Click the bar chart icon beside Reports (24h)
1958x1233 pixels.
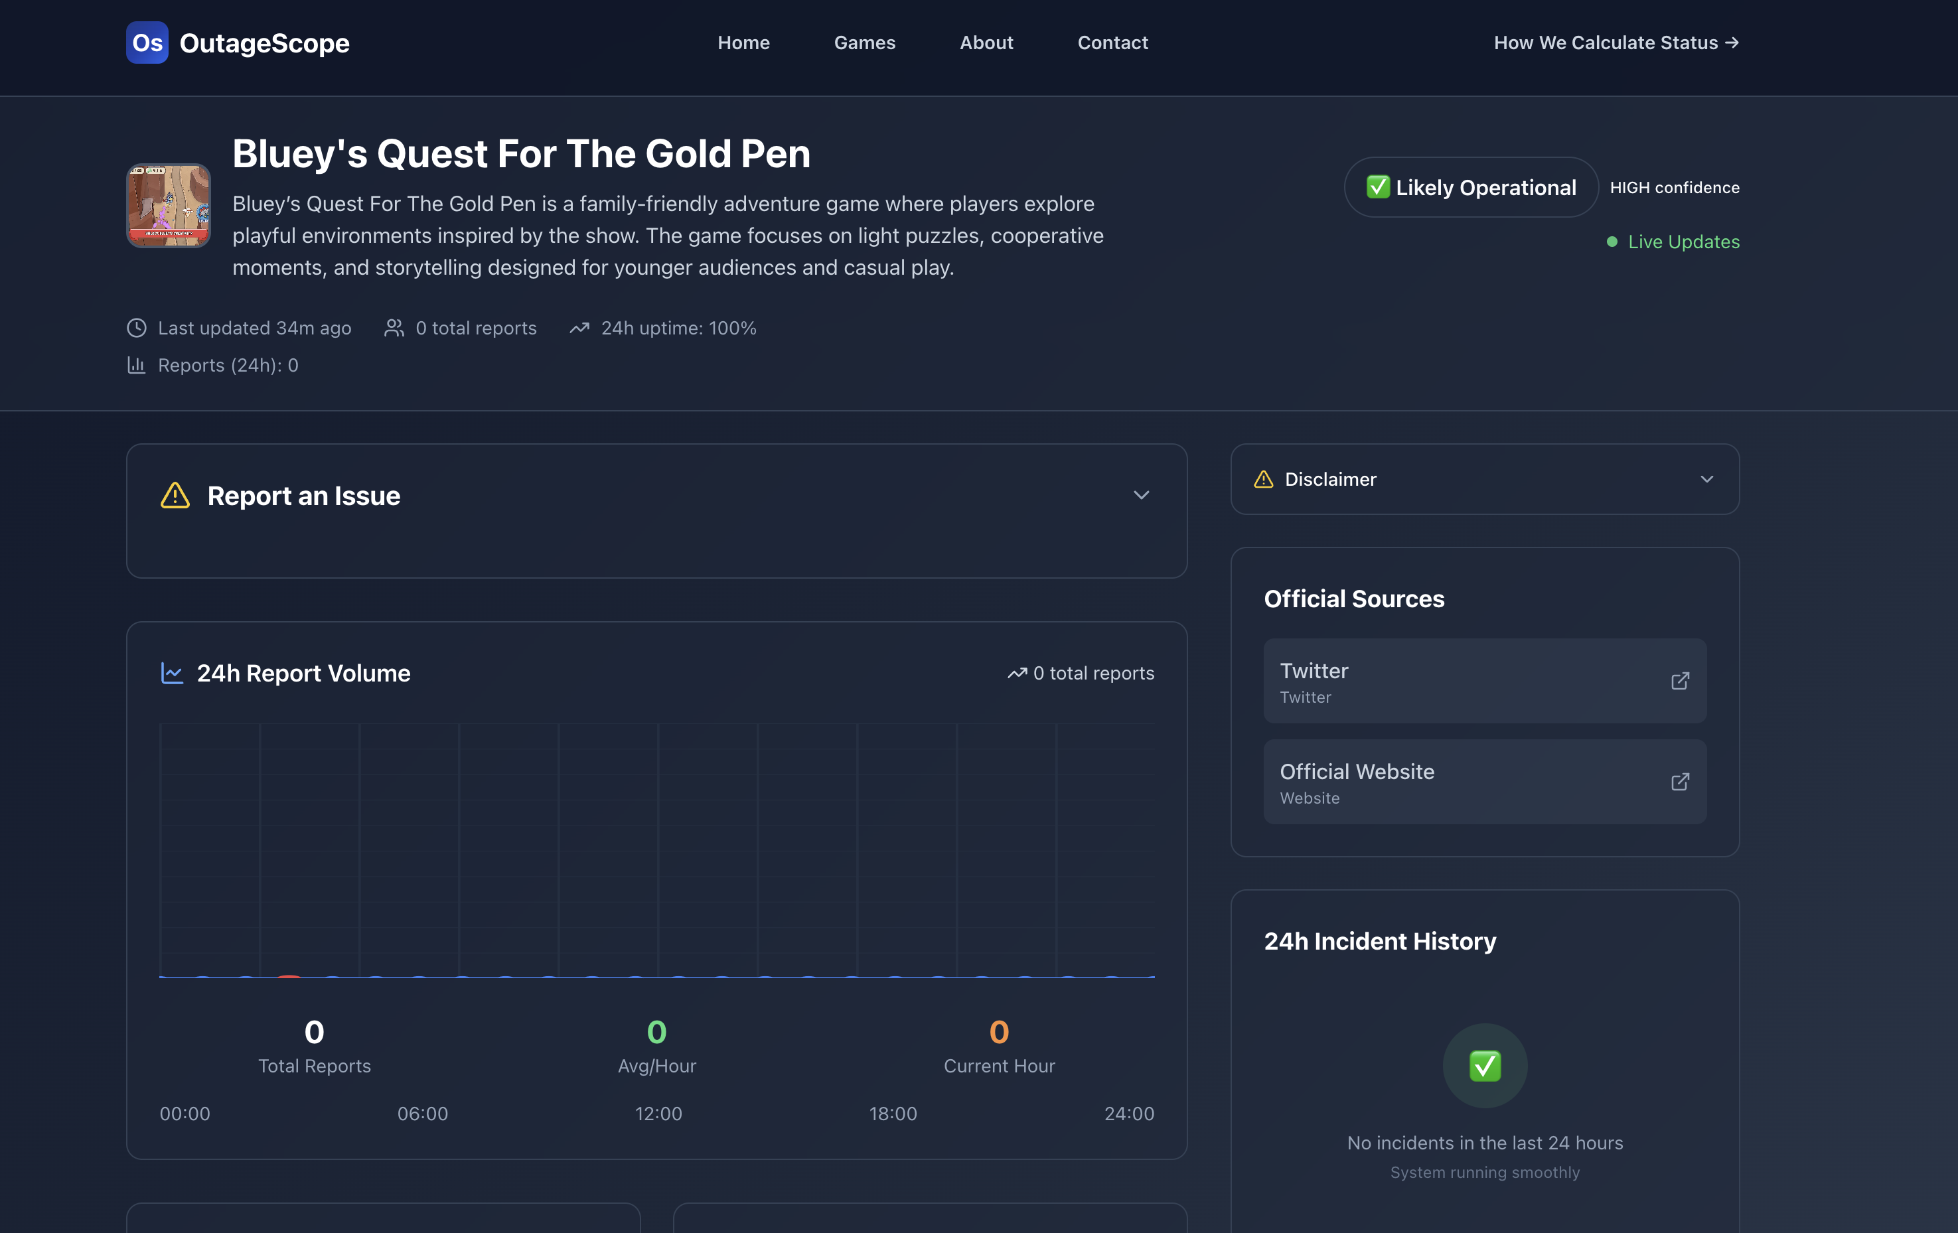tap(136, 365)
